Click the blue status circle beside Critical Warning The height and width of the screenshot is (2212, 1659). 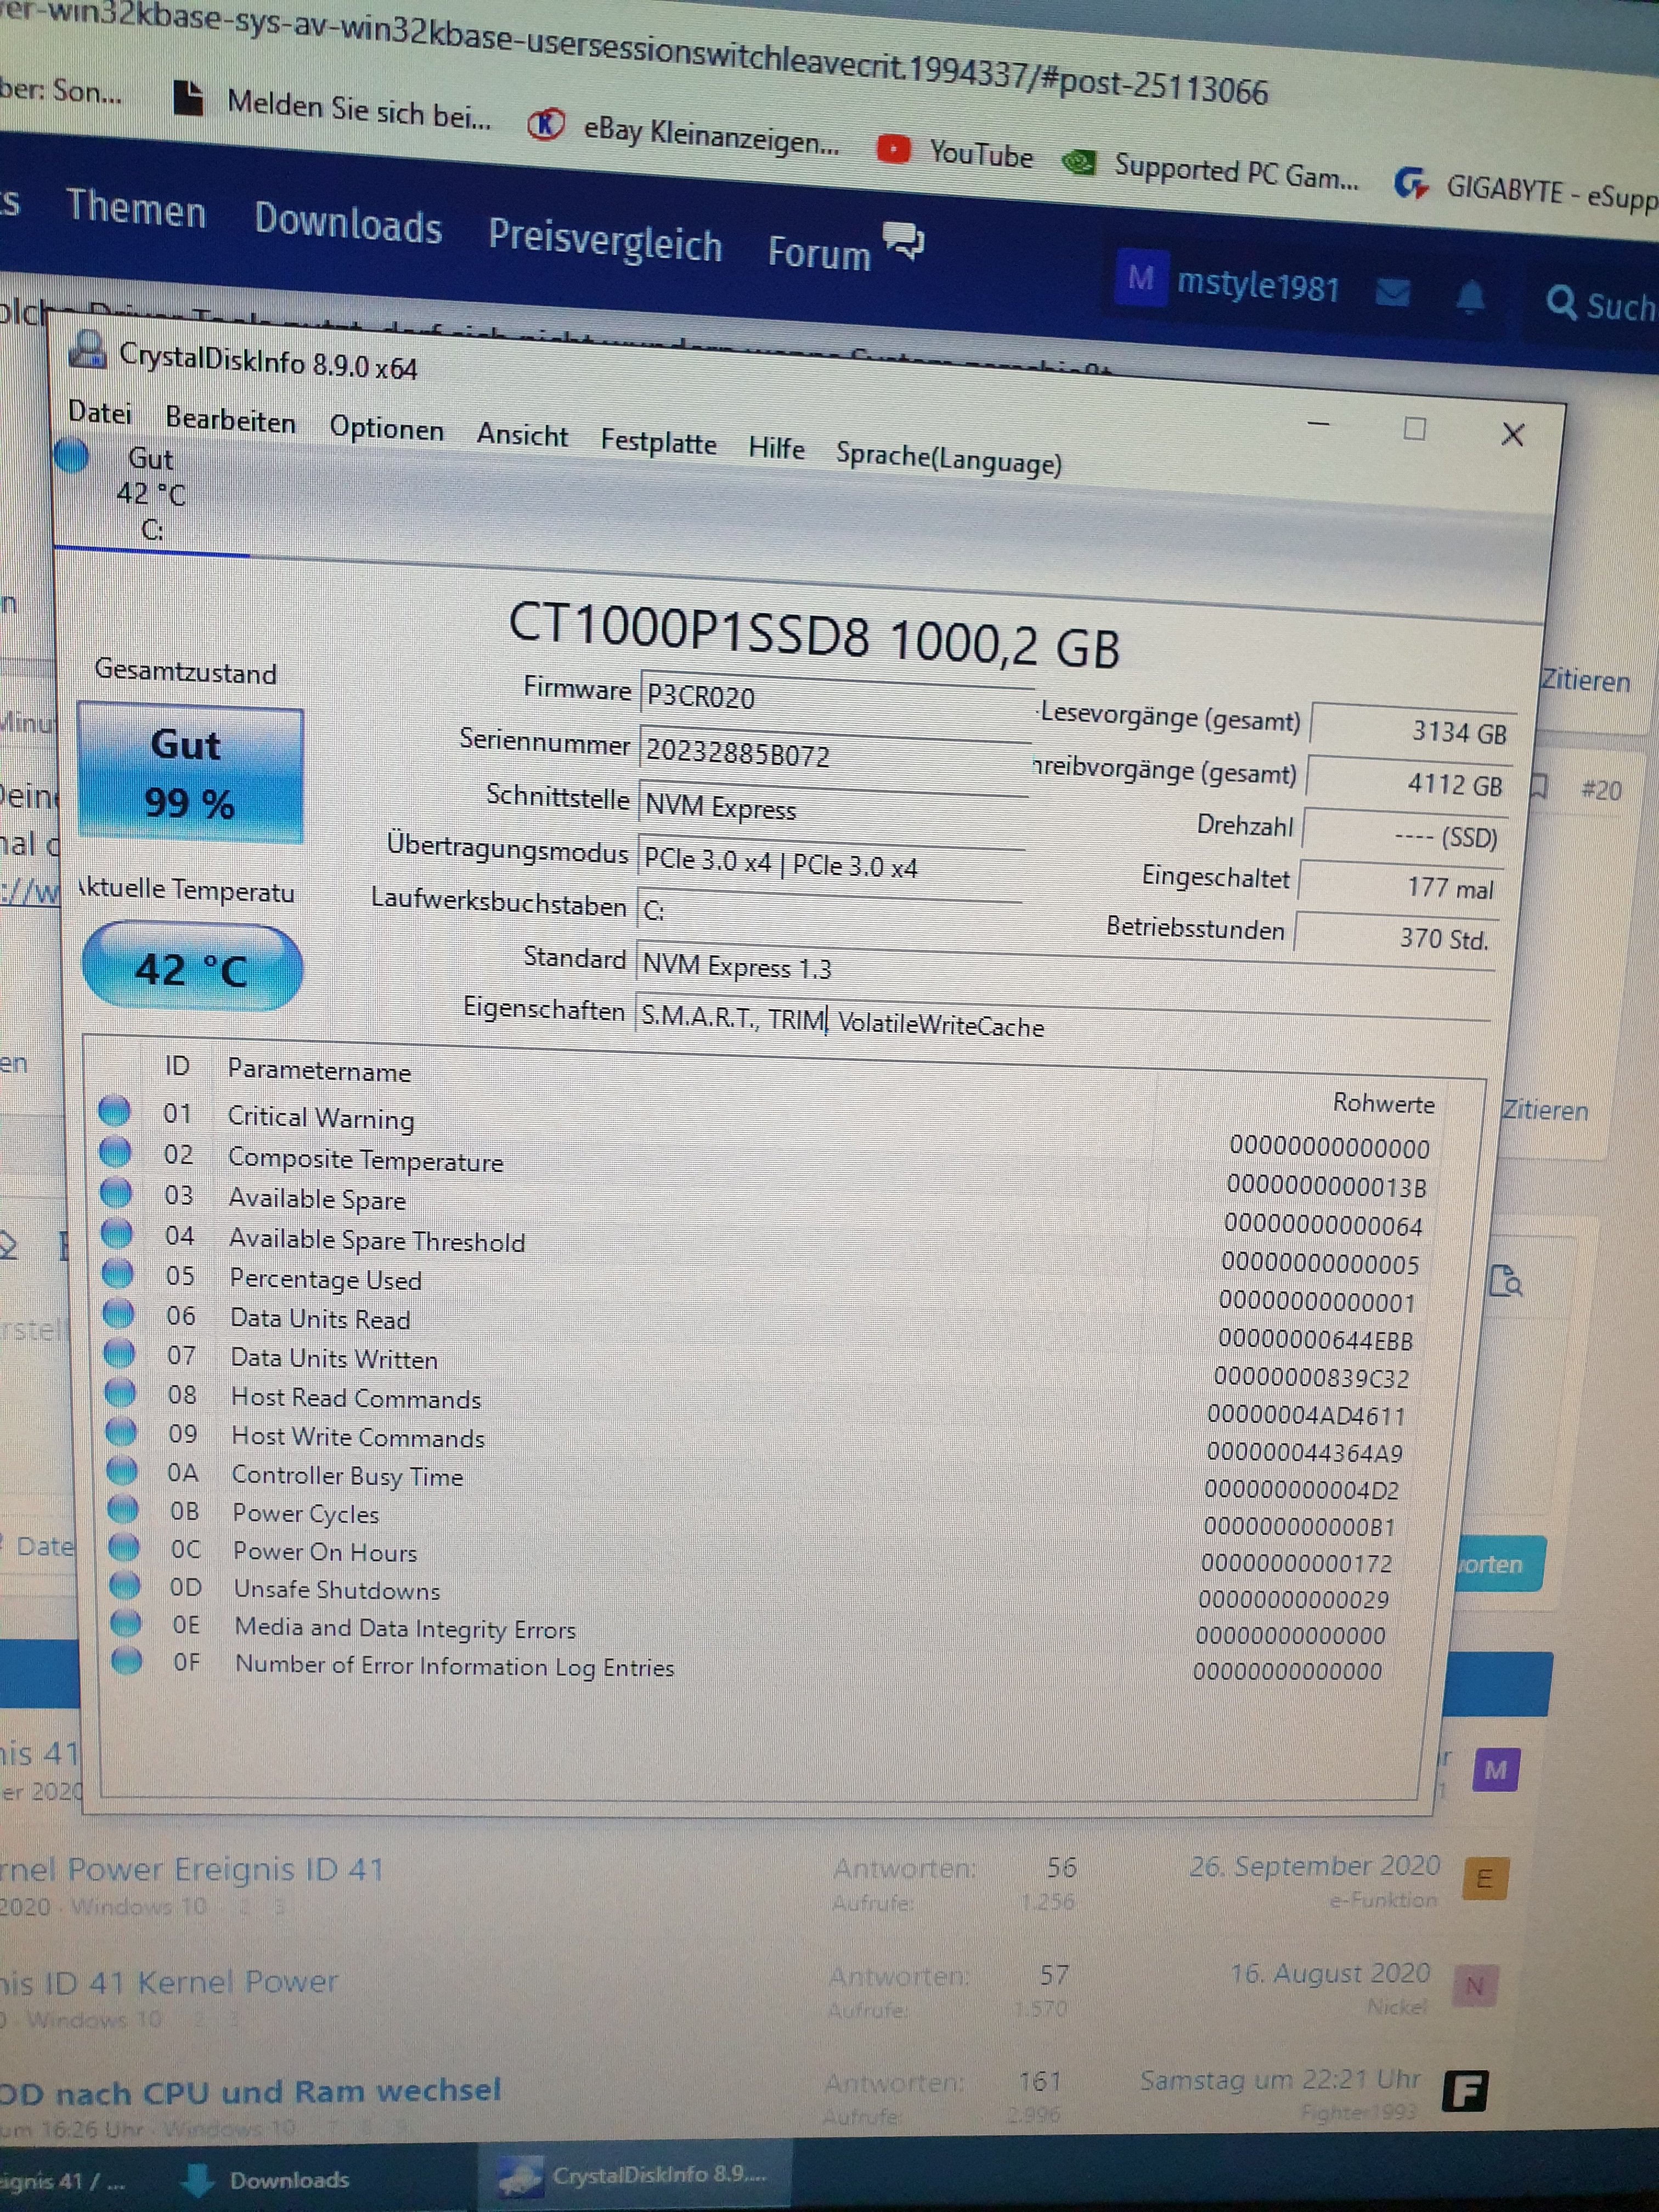point(114,1110)
